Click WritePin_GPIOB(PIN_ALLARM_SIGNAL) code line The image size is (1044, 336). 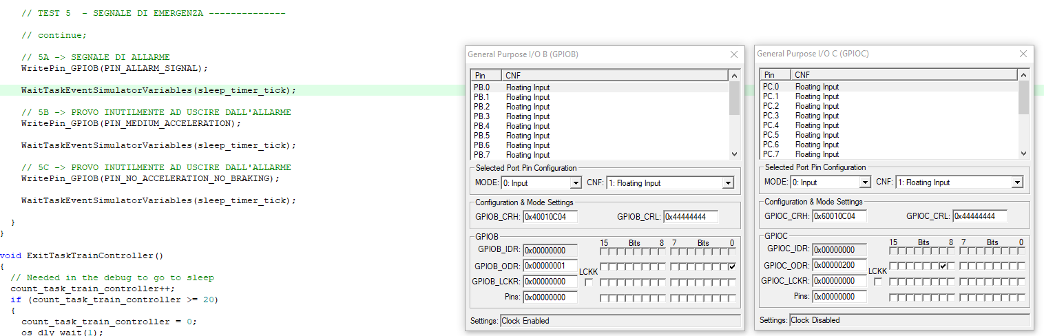tap(114, 68)
